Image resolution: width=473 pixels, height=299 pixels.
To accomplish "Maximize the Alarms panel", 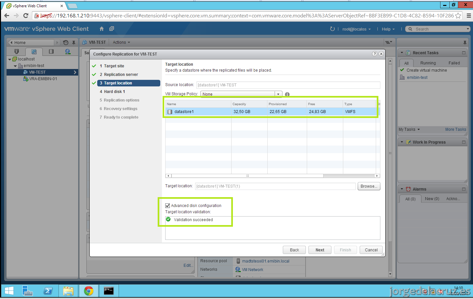I will click(x=464, y=189).
